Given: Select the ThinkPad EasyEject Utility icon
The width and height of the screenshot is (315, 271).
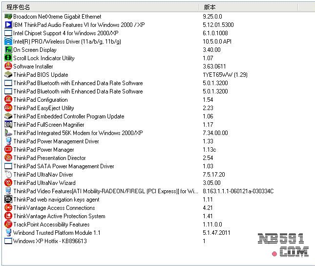Looking at the screenshot, I should pyautogui.click(x=8, y=108).
